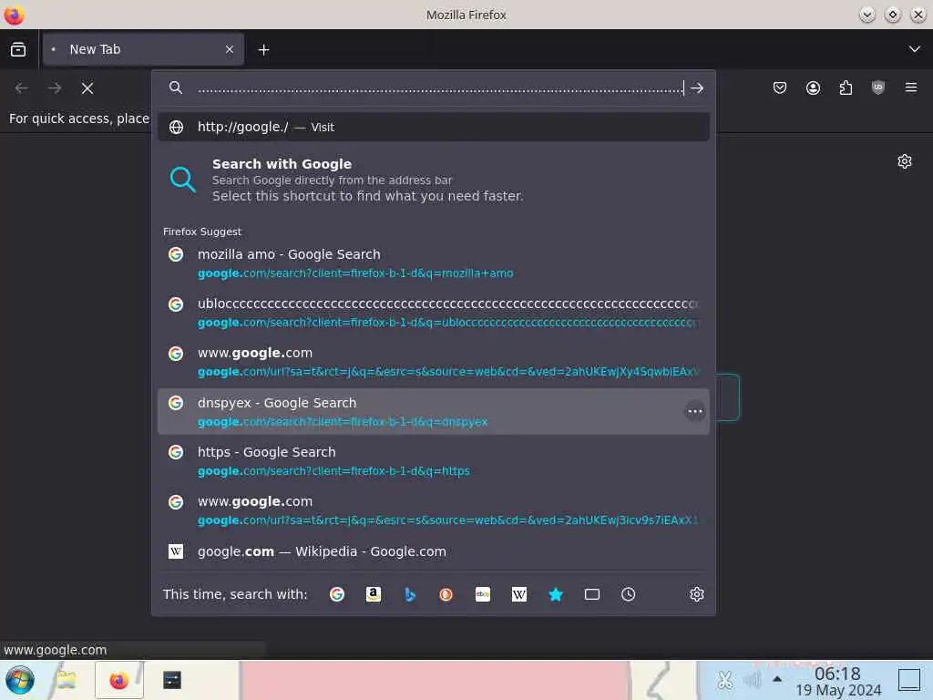Open the Firefox account icon
The width and height of the screenshot is (933, 700).
813,88
